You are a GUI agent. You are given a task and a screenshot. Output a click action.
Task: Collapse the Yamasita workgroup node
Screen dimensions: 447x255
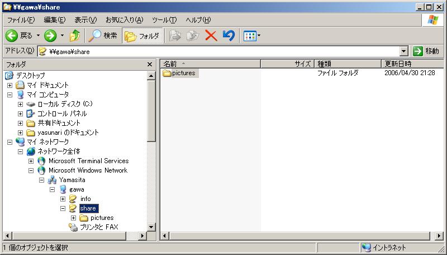pyautogui.click(x=41, y=180)
